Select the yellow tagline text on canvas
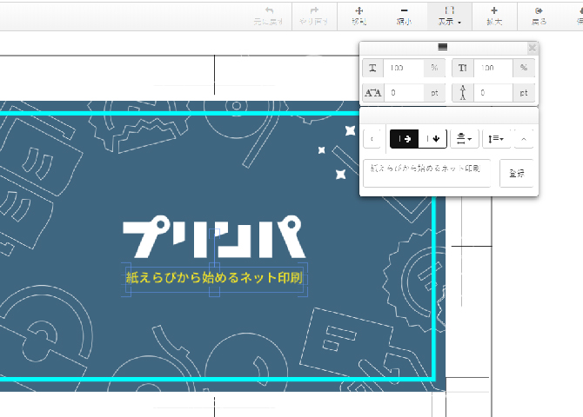The image size is (583, 417). pos(214,278)
